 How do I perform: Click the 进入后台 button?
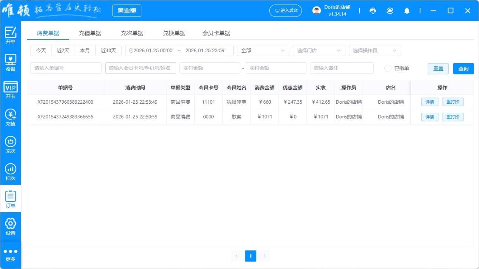tap(286, 11)
